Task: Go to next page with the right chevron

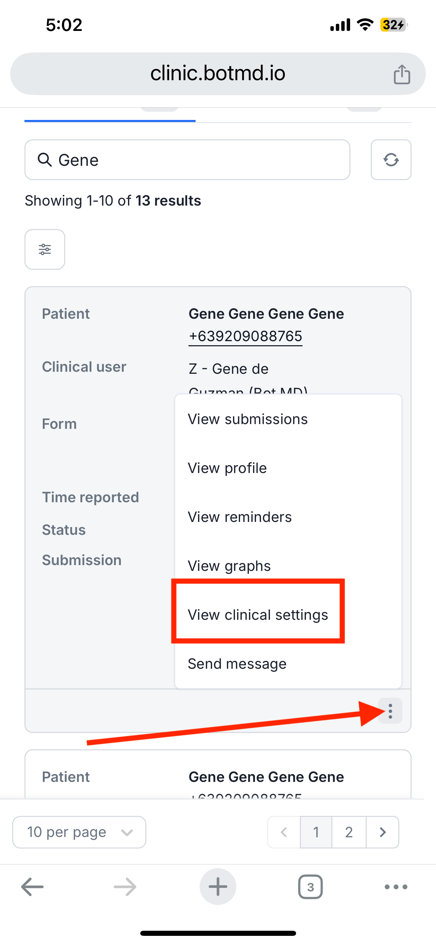Action: (383, 832)
